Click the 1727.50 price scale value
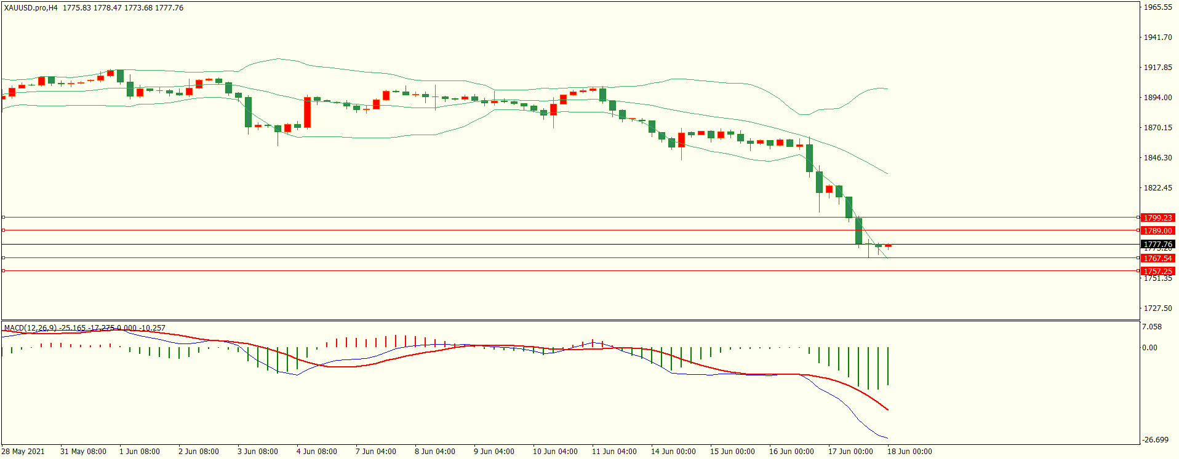 click(x=1157, y=308)
